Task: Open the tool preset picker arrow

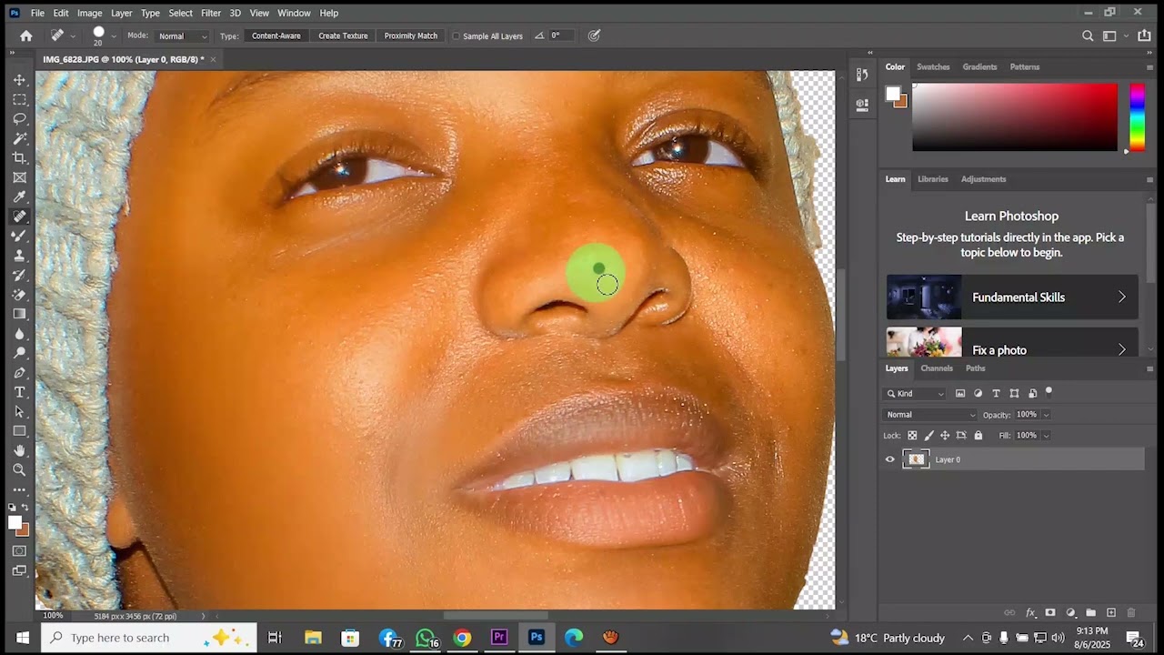Action: coord(71,36)
